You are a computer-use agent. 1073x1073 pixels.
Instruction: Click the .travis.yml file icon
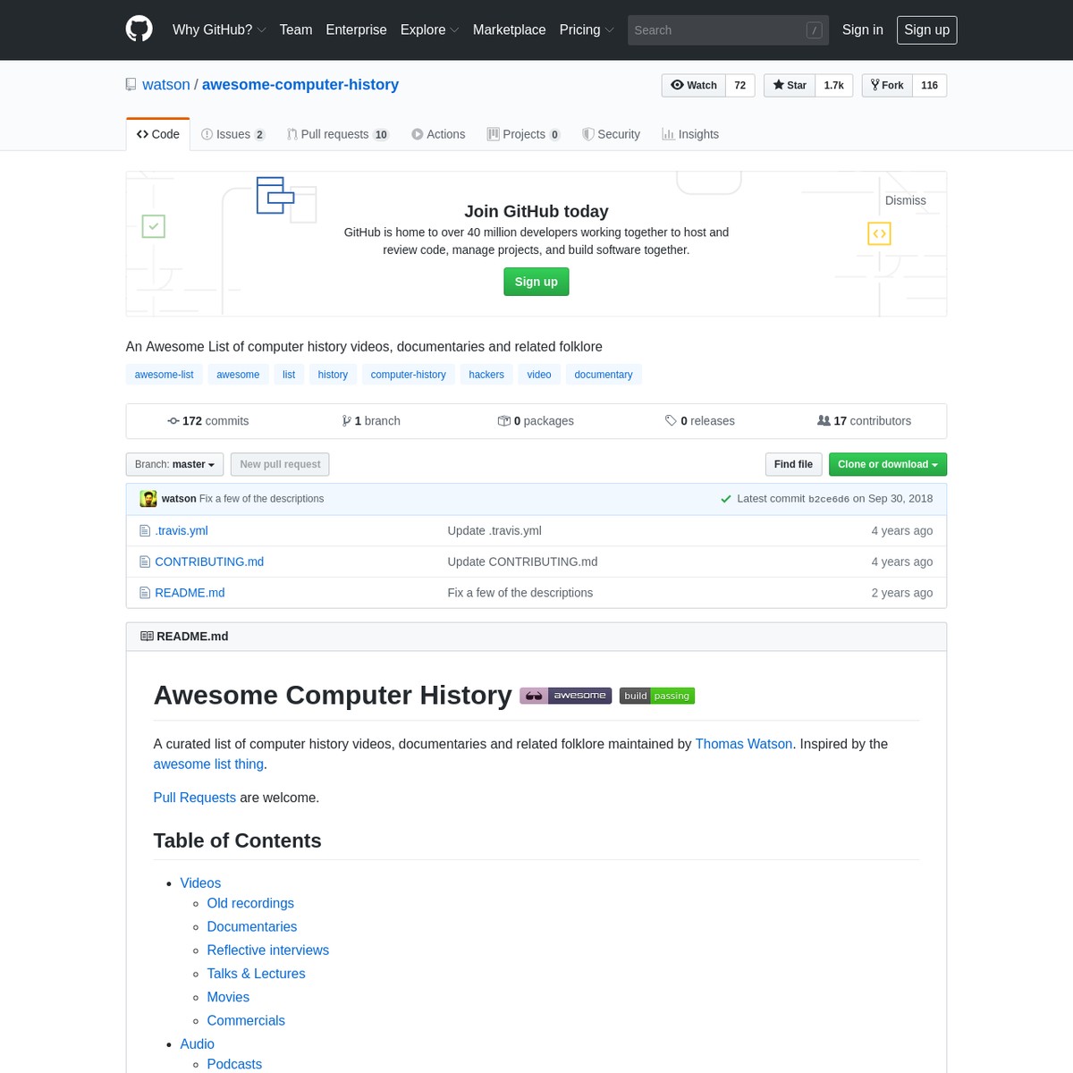[x=145, y=531]
